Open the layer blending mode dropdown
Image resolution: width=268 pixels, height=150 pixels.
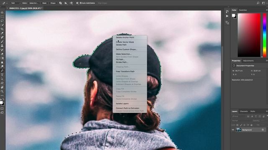click(241, 120)
